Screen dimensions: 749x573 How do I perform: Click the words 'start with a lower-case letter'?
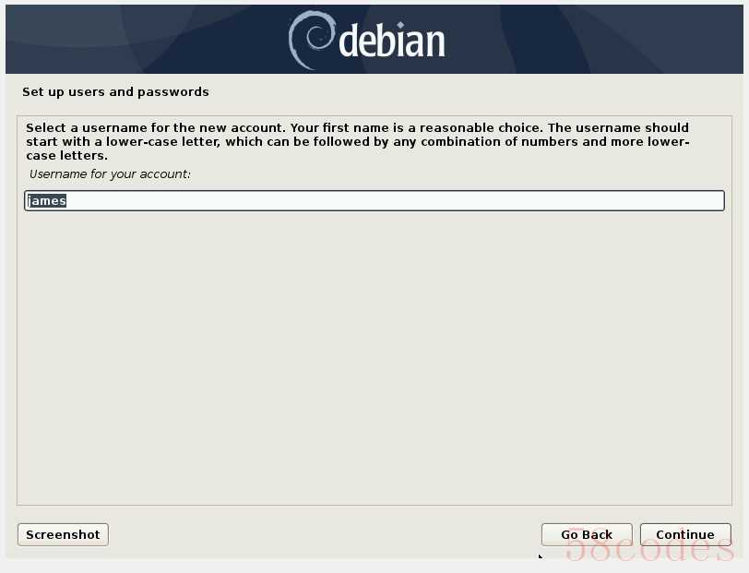pos(124,141)
